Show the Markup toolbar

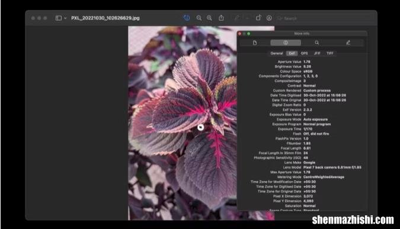coord(269,18)
